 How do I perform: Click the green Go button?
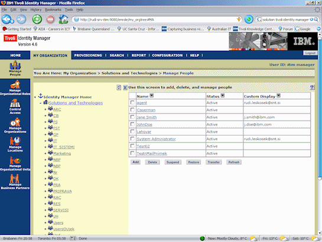click(249, 20)
